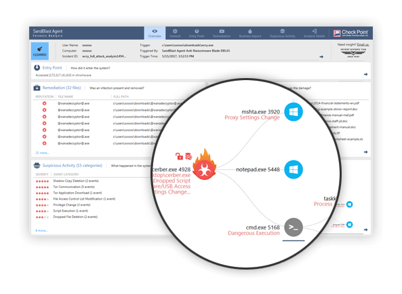Click the Remediation first-aid kit icon
This screenshot has height=294, width=402.
[37, 88]
